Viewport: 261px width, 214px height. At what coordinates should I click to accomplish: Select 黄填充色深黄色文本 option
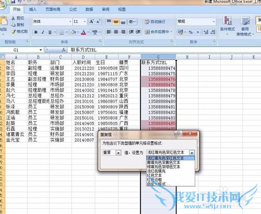[171, 162]
